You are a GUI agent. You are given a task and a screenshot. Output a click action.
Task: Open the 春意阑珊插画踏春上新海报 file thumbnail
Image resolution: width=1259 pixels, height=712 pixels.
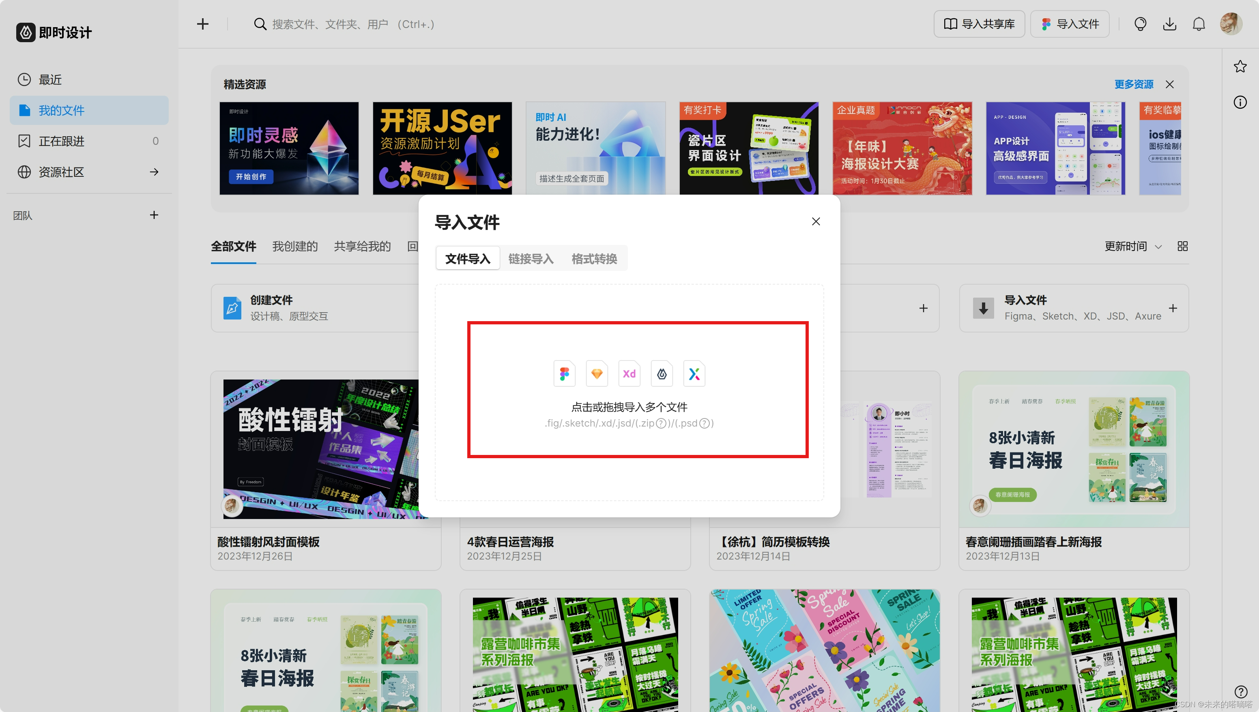[x=1074, y=449]
